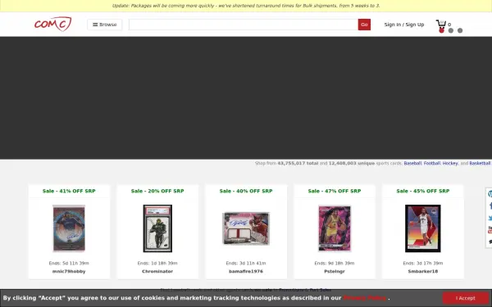Image resolution: width=492 pixels, height=307 pixels.
Task: Click 'Ends: 5d 11h 39m' text
Action: (x=69, y=263)
